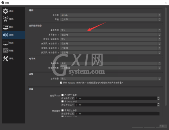Open the Stream (推流) antenna icon section
169x130 pixels.
point(5,19)
